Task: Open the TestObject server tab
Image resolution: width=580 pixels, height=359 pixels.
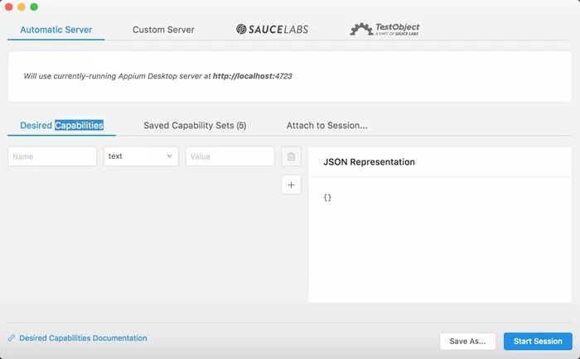Action: 384,29
